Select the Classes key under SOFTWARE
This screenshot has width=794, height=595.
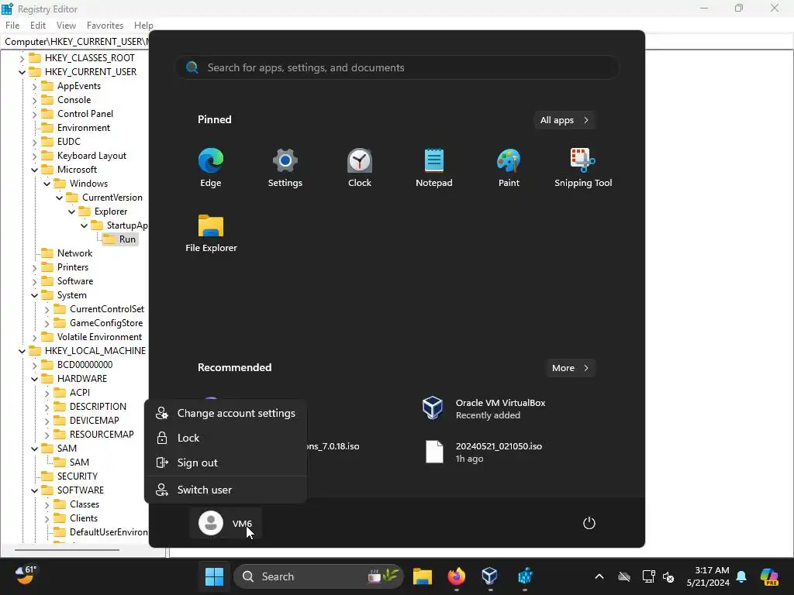[x=85, y=504]
